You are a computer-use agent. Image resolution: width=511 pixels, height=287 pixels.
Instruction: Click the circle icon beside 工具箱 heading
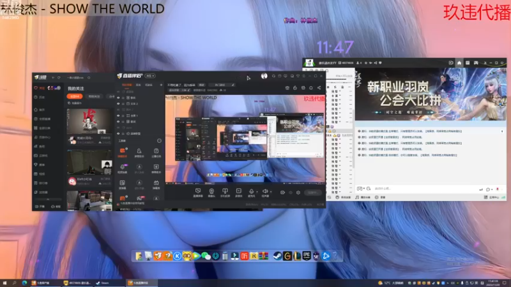pos(159,141)
